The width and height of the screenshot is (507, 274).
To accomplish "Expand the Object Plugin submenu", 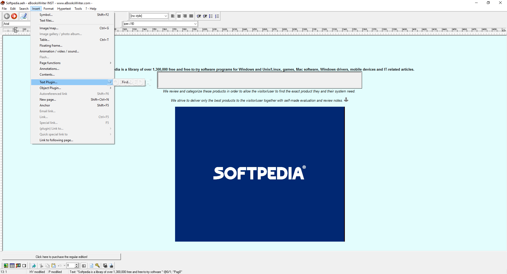I will (73, 88).
